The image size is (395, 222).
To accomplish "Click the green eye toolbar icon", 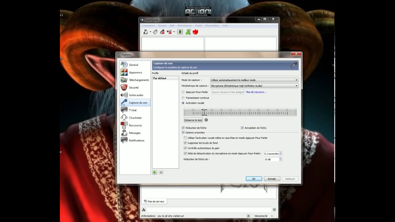I will point(180,32).
